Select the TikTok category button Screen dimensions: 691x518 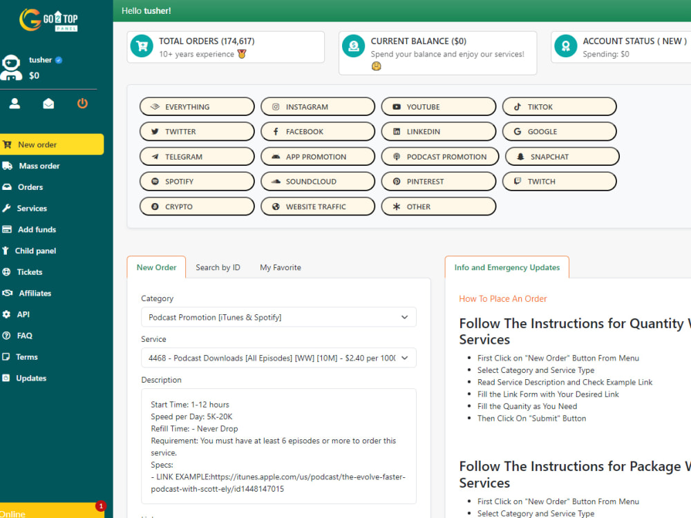[559, 106]
